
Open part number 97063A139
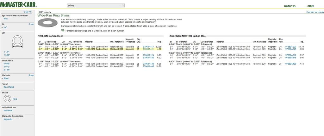(148, 64)
